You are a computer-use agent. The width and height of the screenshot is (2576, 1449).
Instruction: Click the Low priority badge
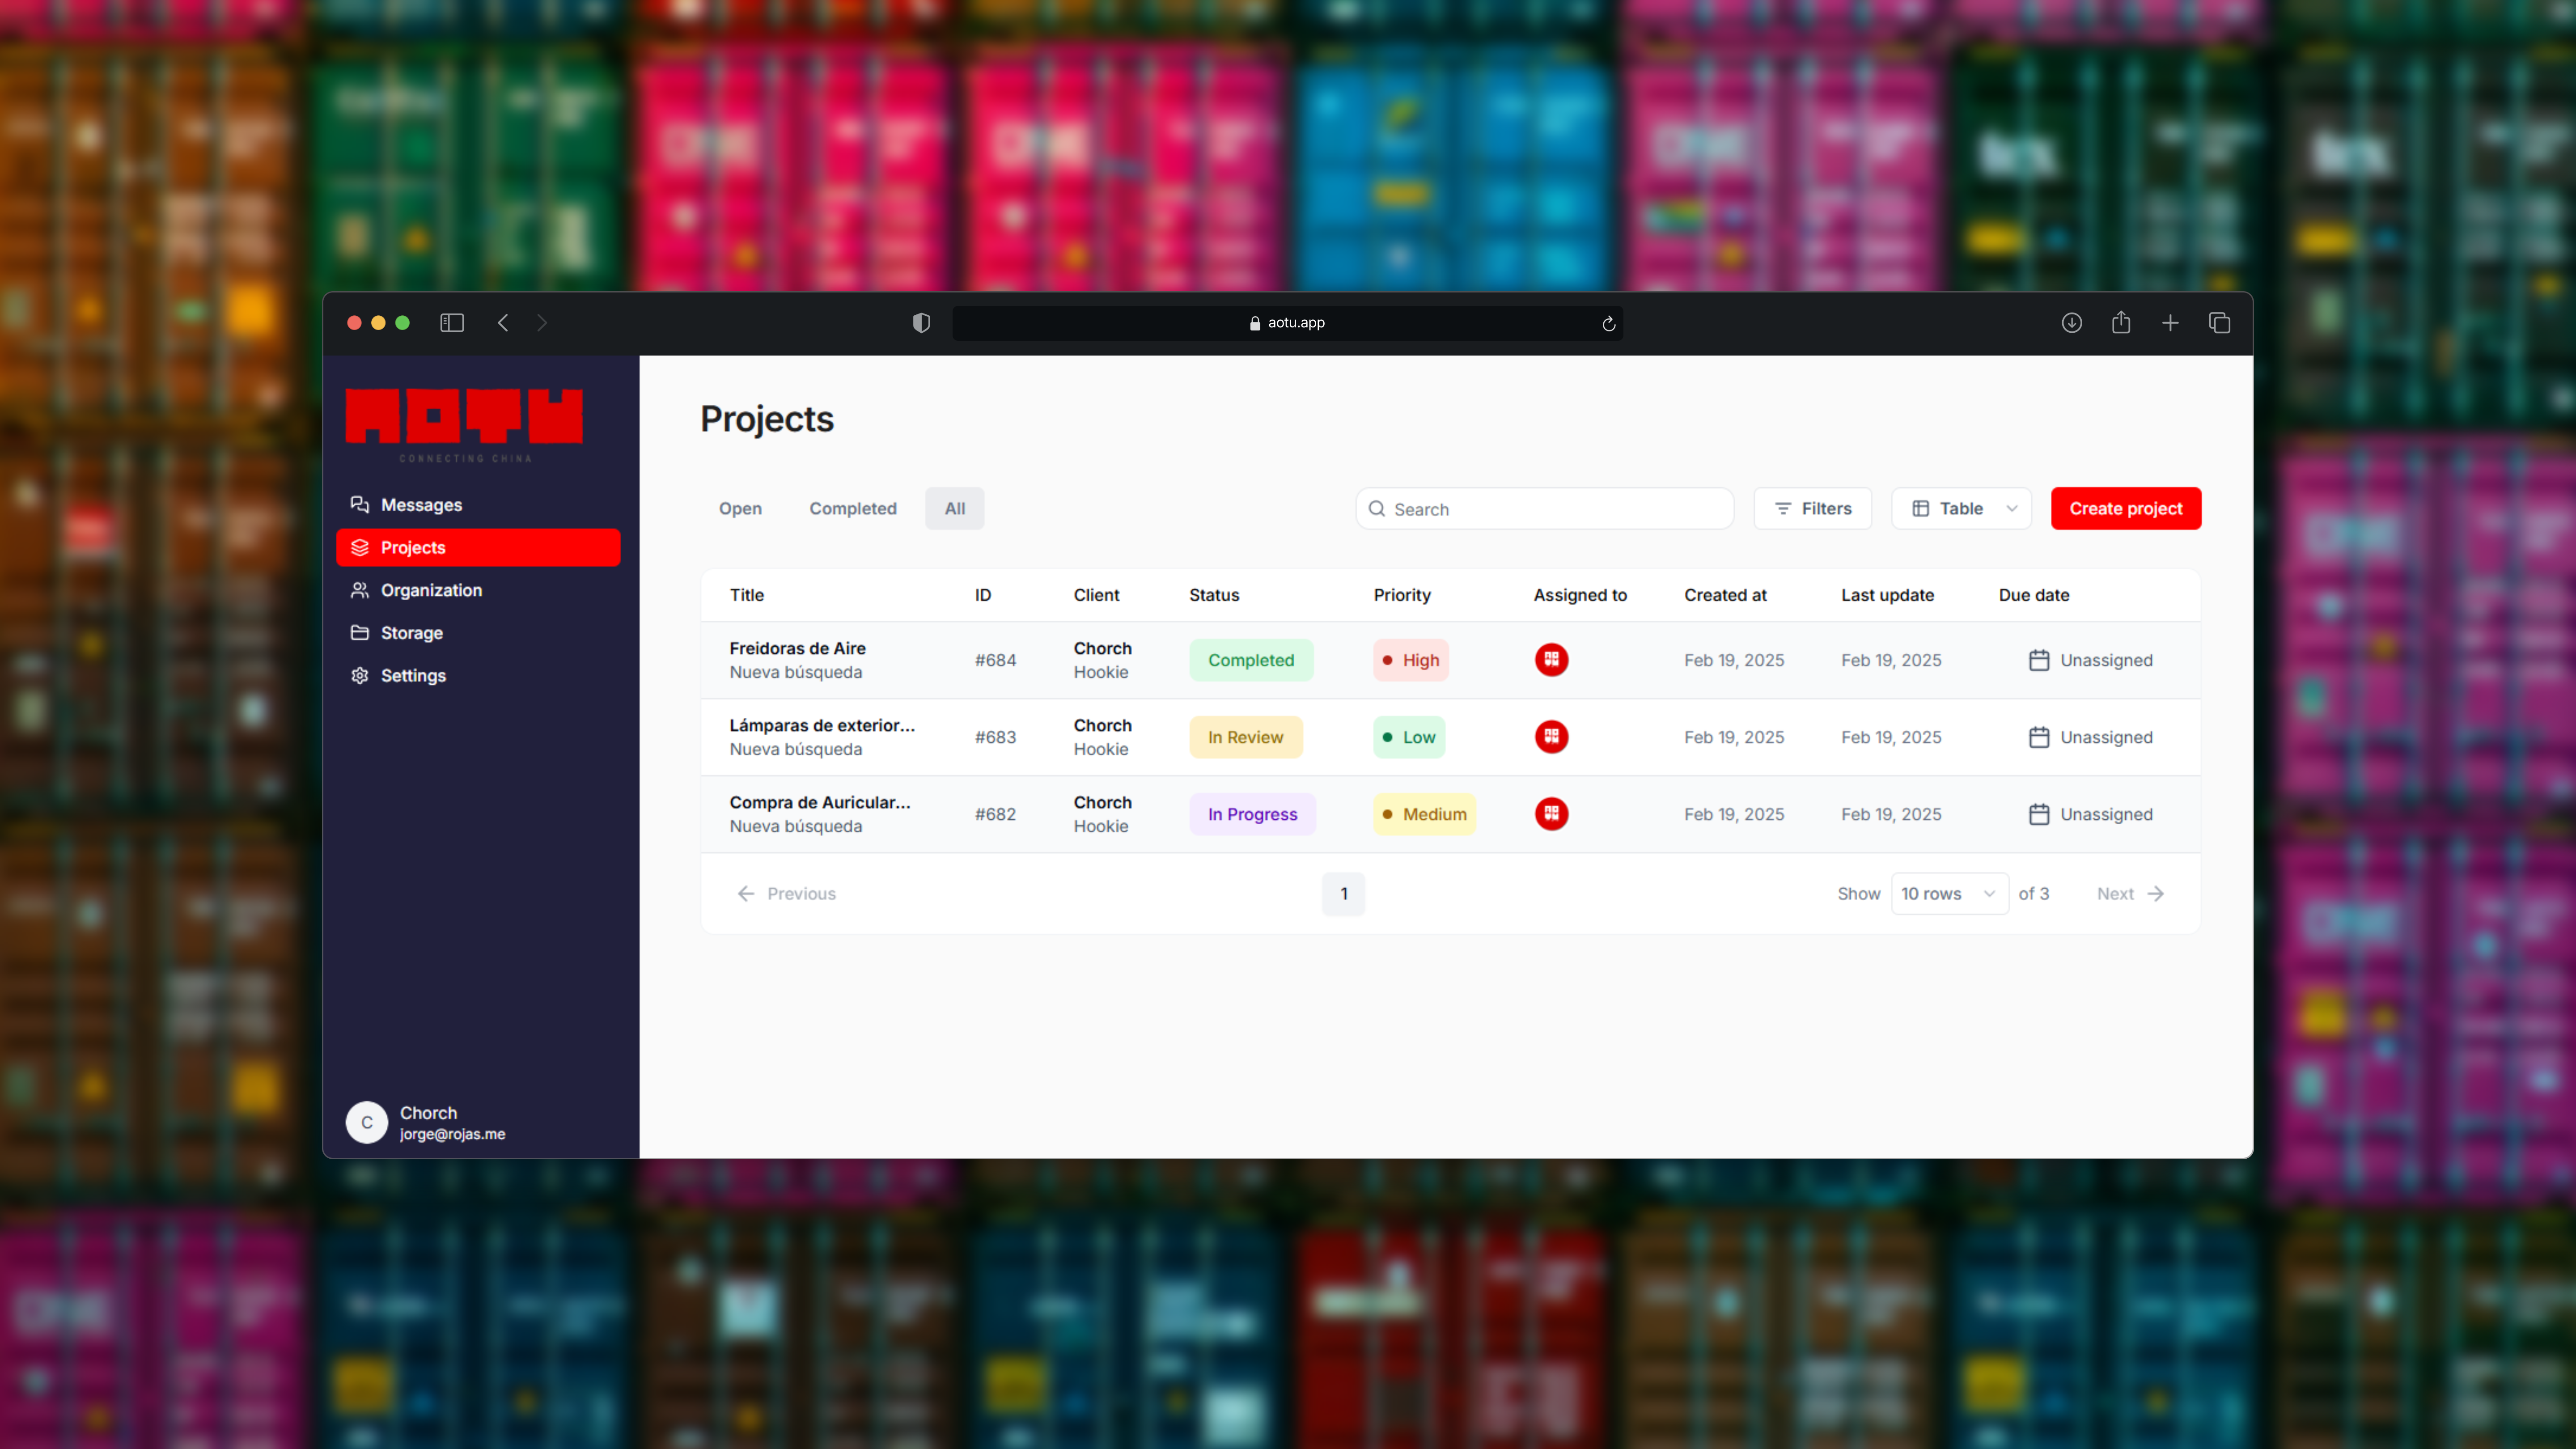tap(1409, 737)
